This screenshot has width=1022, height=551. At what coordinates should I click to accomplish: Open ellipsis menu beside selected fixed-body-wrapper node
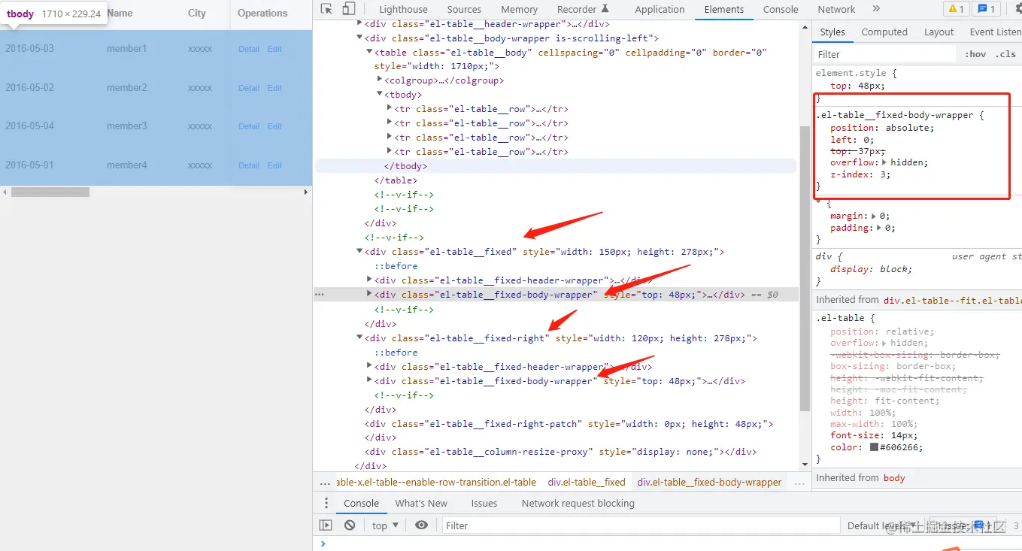pyautogui.click(x=320, y=295)
